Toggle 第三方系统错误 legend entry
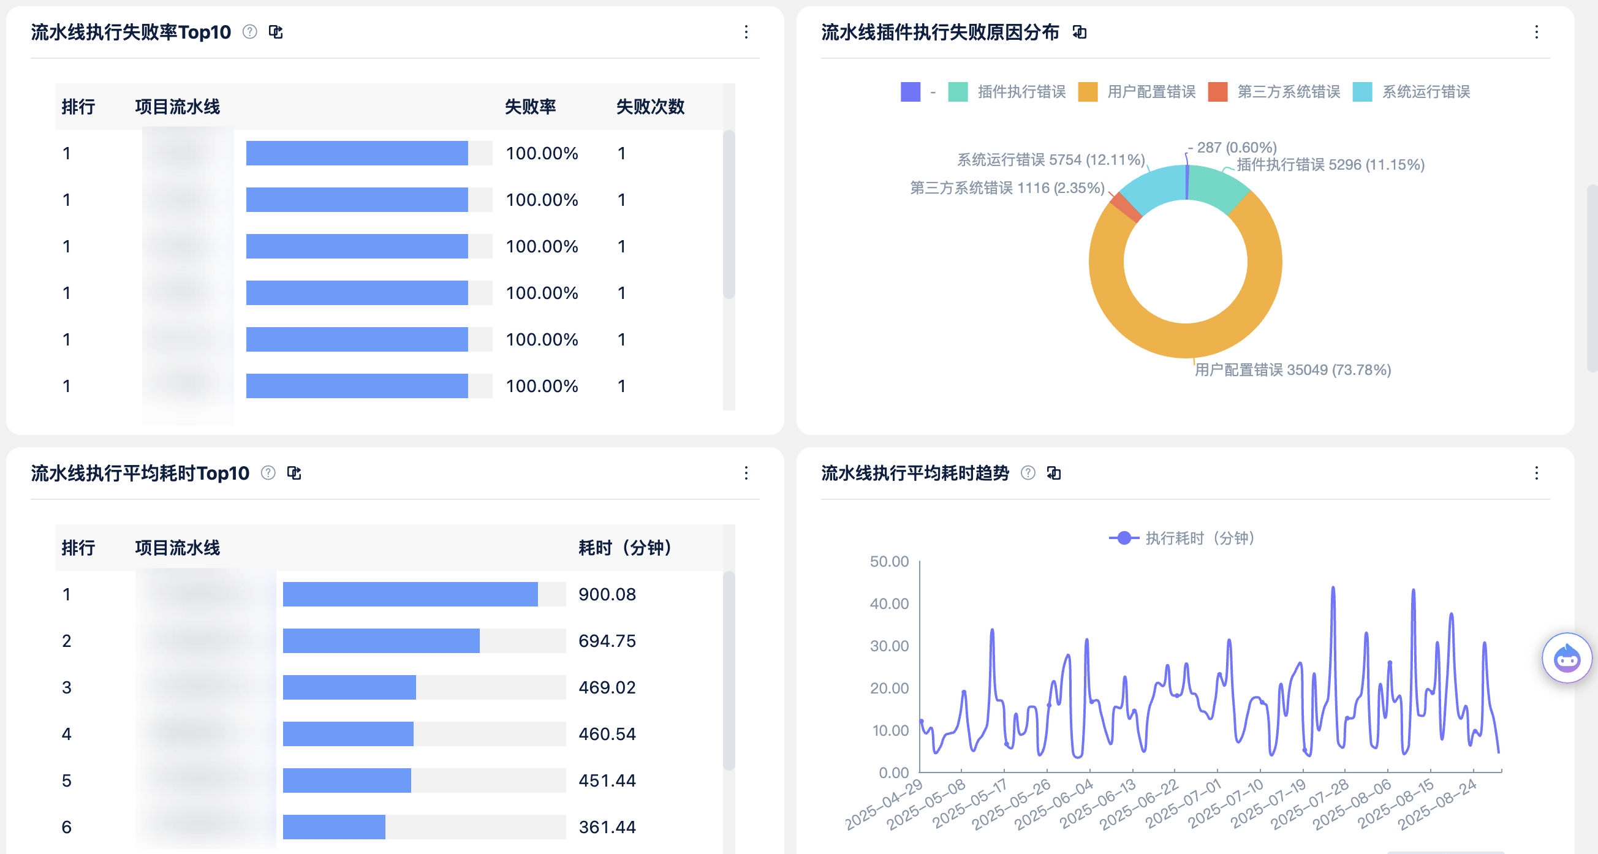 1288,92
